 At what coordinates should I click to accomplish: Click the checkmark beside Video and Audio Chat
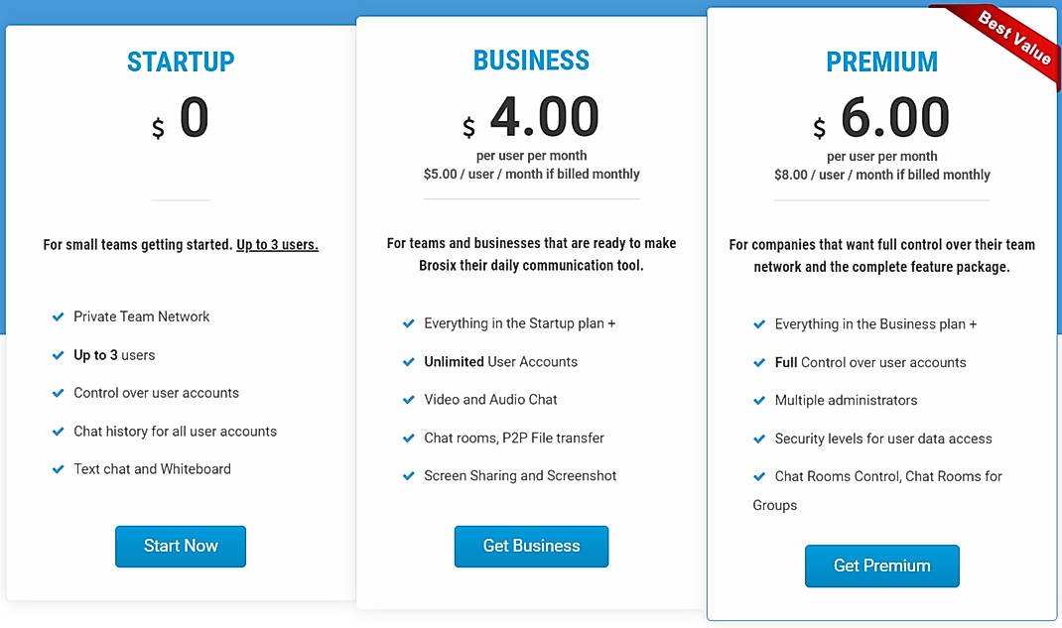pos(409,400)
